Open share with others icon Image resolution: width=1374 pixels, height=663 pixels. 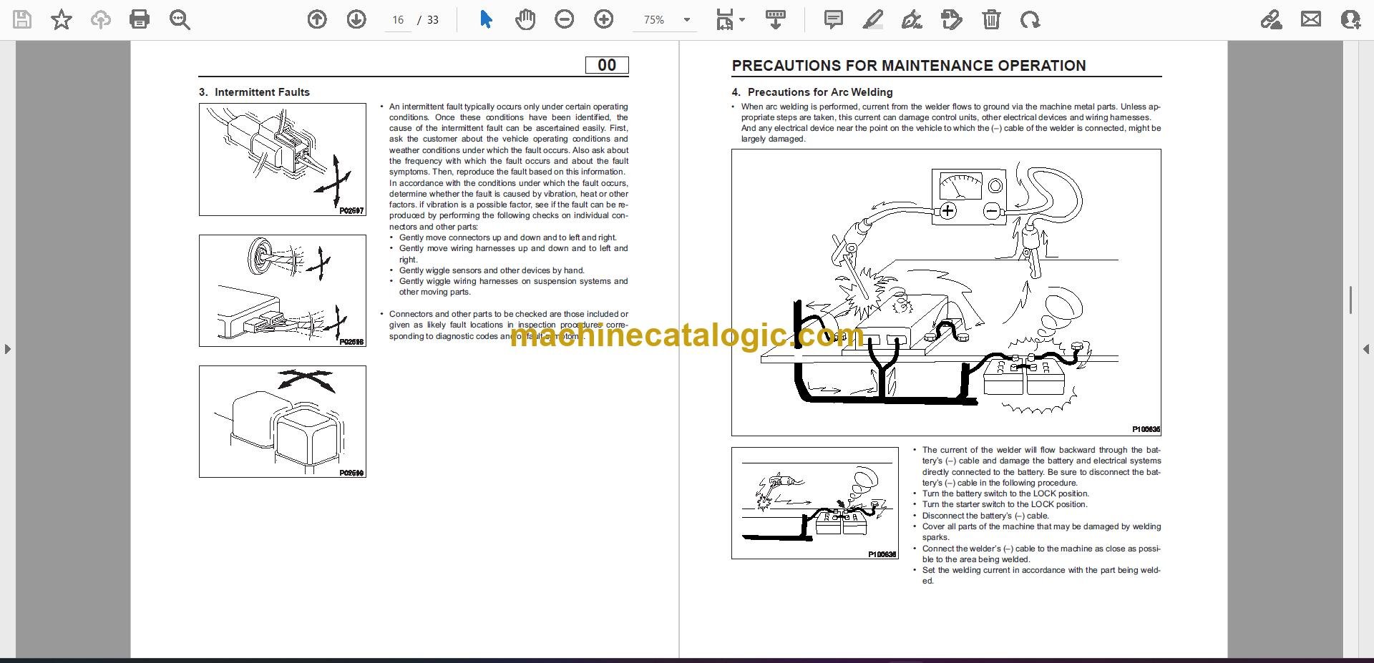click(1350, 19)
